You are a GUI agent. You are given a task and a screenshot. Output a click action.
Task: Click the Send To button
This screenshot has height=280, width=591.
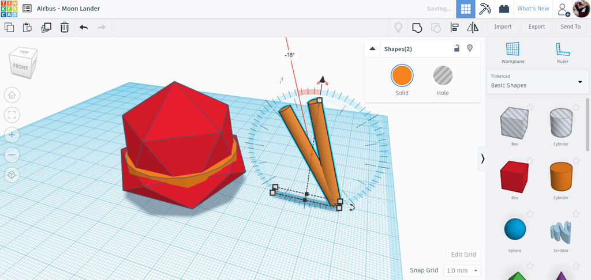click(x=570, y=27)
